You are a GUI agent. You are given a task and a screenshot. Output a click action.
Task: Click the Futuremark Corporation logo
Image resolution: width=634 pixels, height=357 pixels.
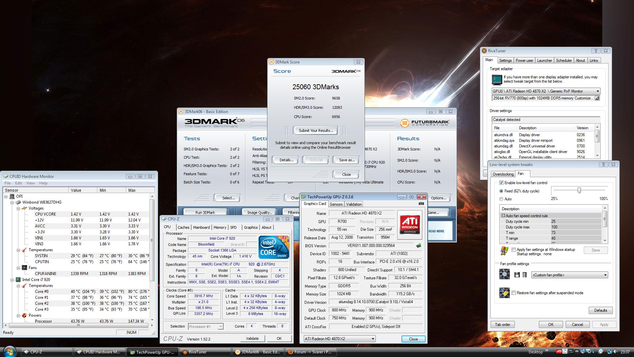425,123
